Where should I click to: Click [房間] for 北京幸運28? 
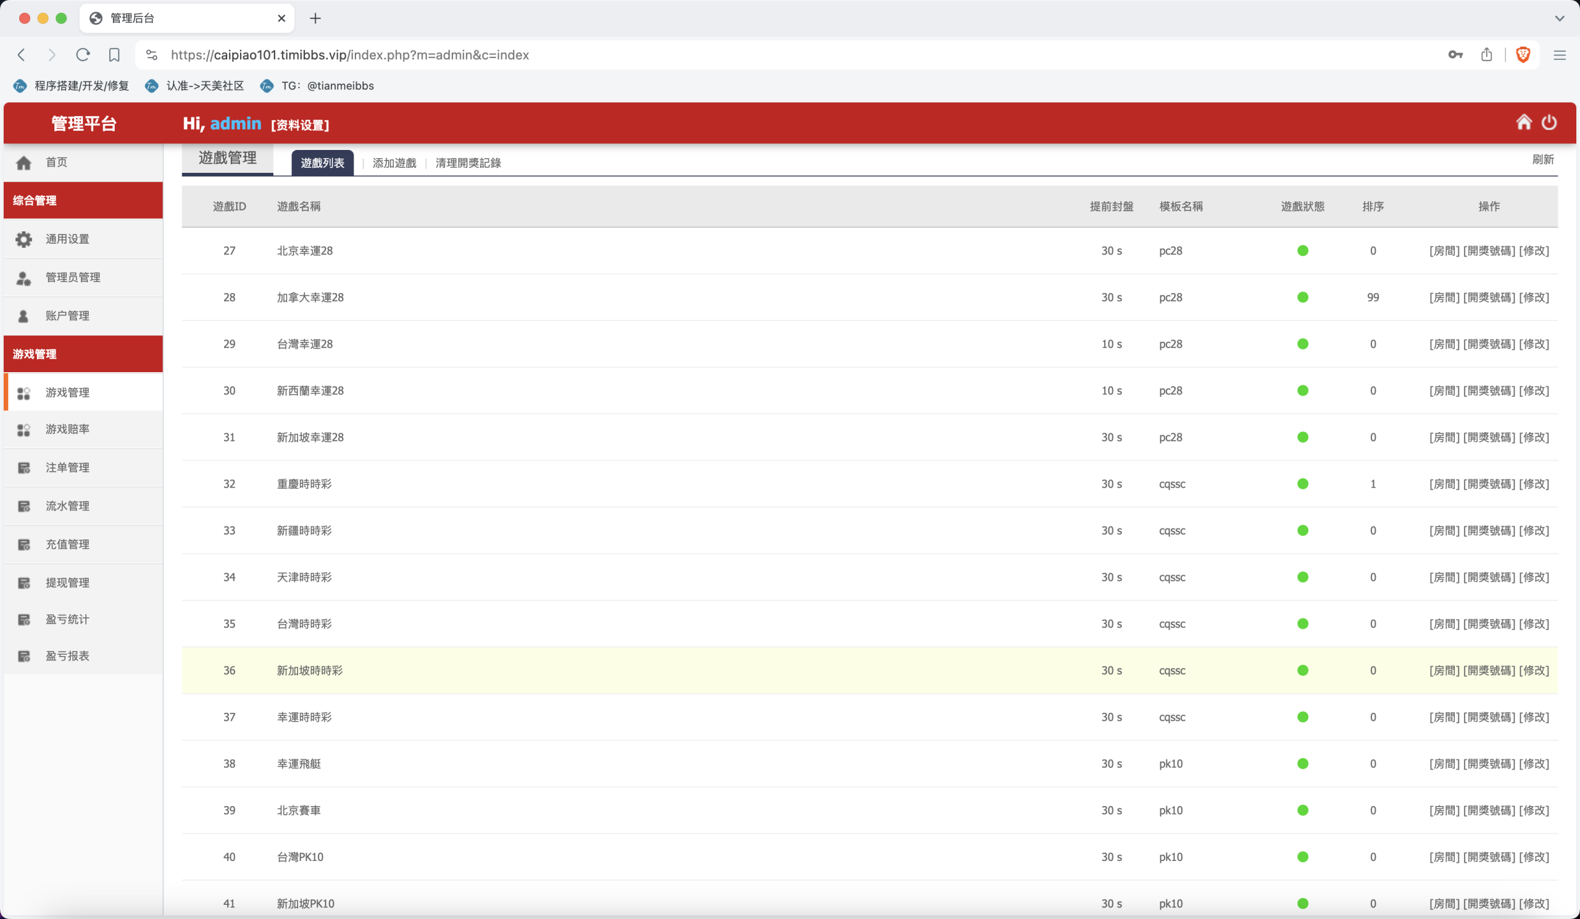pyautogui.click(x=1445, y=251)
